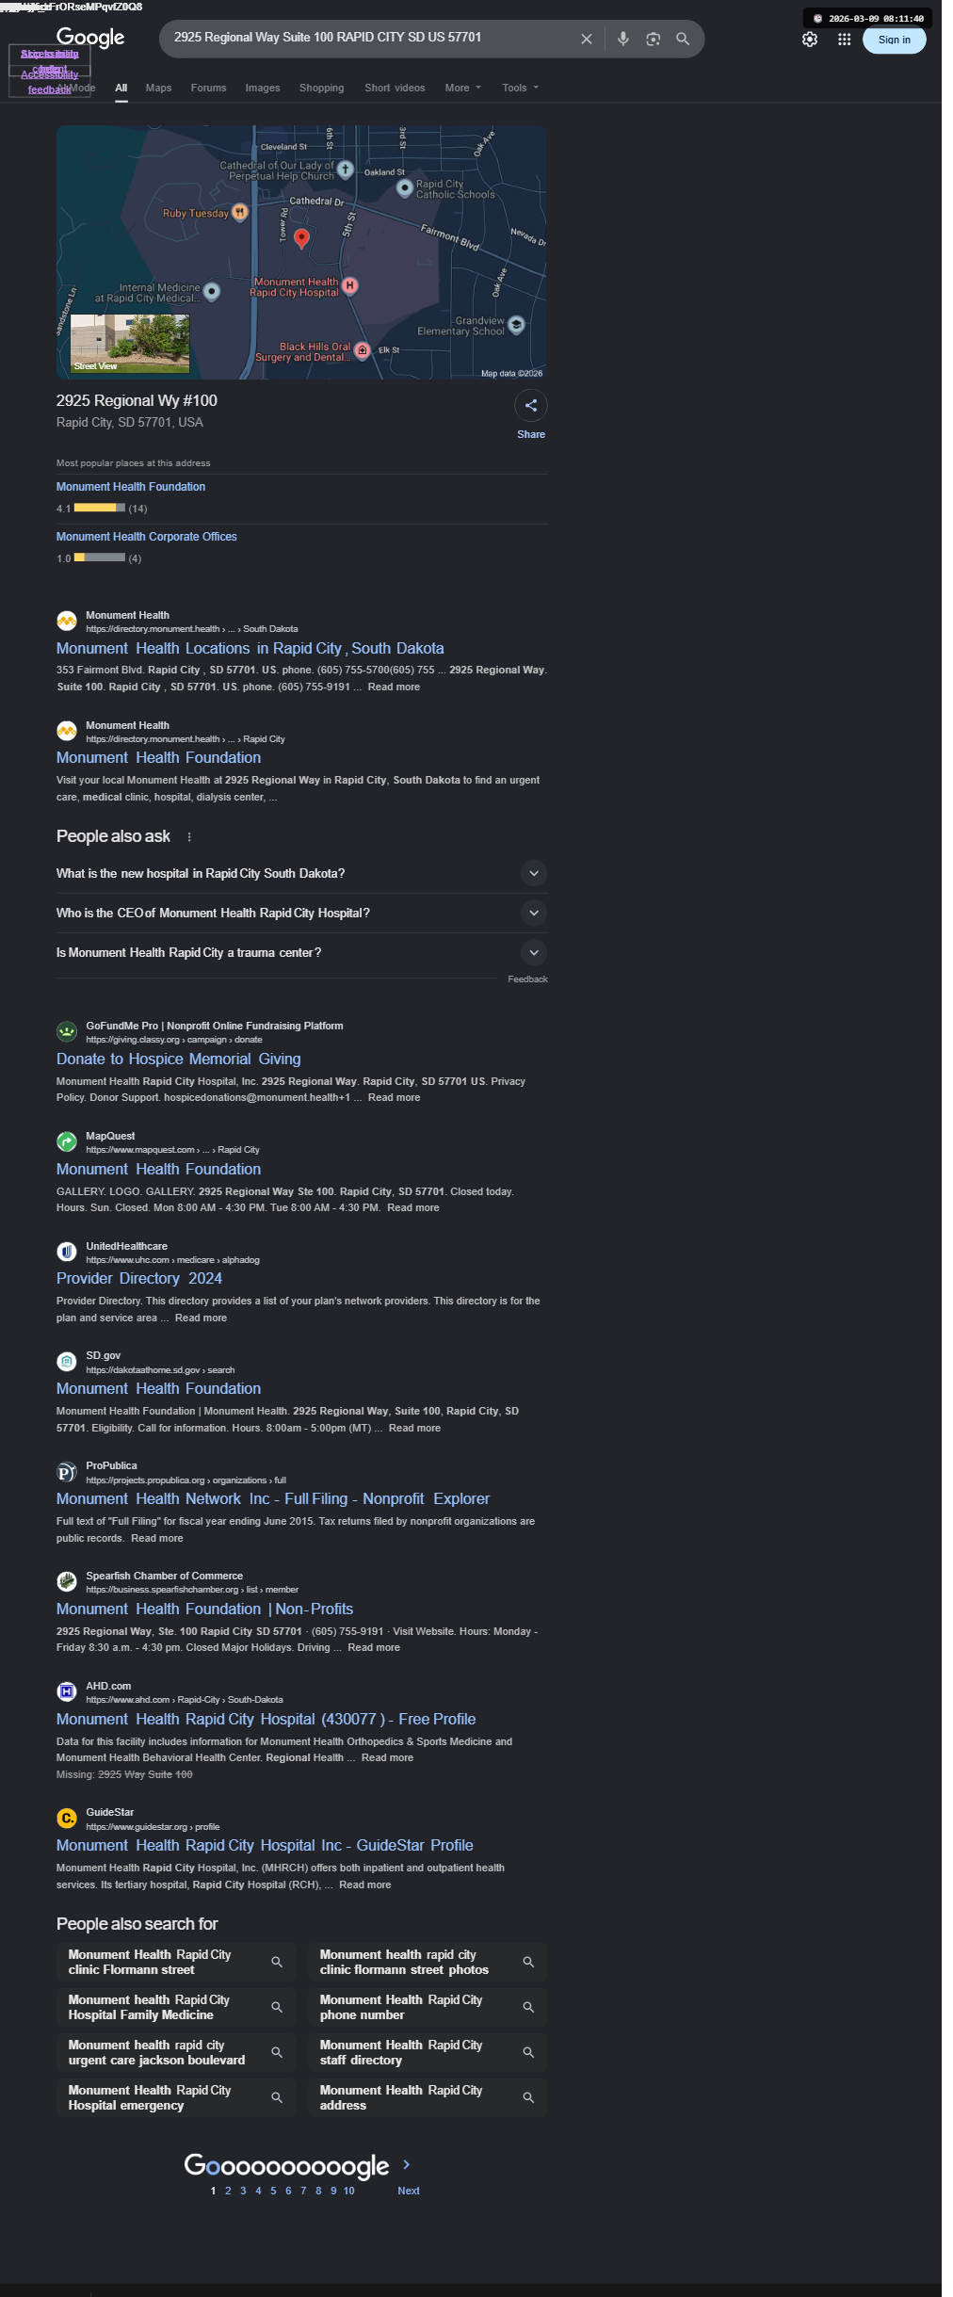This screenshot has height=2297, width=953.
Task: Click the voice search microphone icon
Action: click(x=622, y=39)
